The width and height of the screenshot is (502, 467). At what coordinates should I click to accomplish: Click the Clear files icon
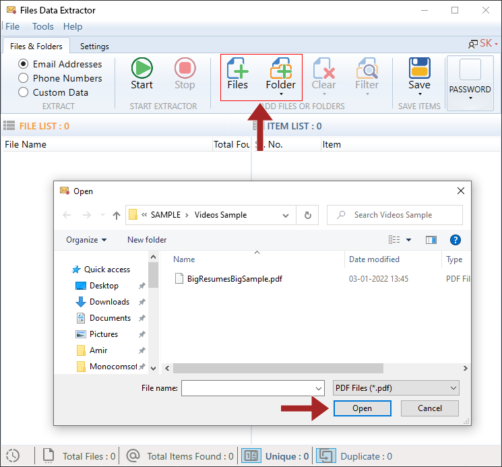(x=323, y=68)
